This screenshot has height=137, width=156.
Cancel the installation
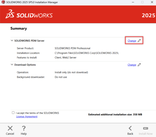(10, 130)
